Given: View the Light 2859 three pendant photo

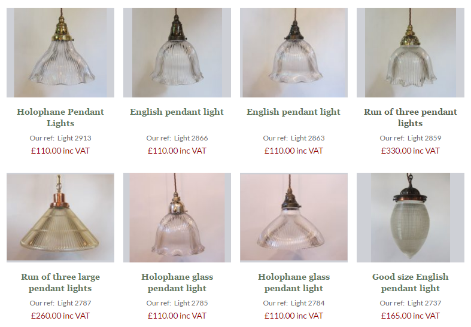Looking at the screenshot, I should (x=411, y=53).
